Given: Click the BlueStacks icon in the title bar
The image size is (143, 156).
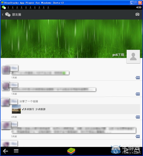Looking at the screenshot, I should pyautogui.click(x=2, y=3).
